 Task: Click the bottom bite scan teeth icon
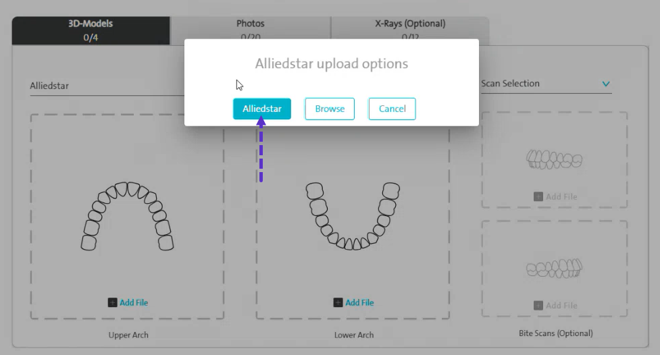(x=554, y=269)
